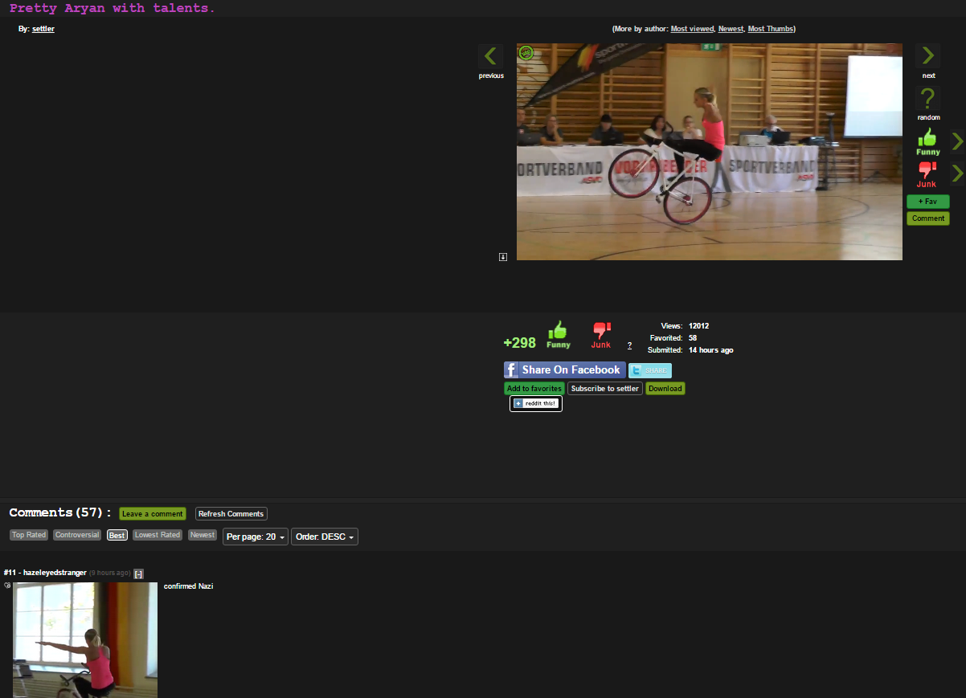
Task: Thumb up Funny icon beside the video
Action: 927,138
